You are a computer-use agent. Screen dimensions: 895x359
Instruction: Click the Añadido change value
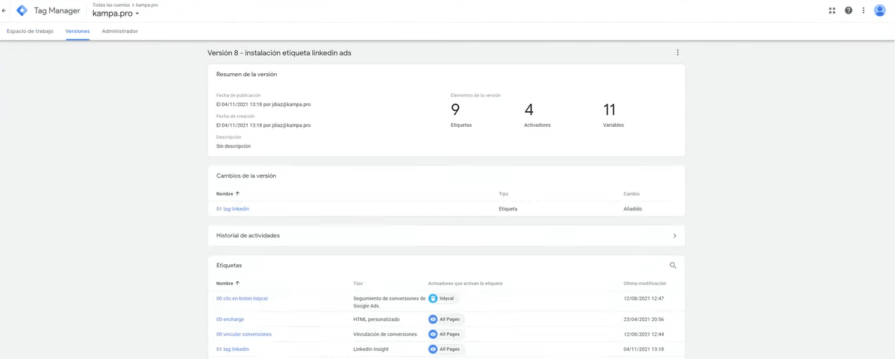pyautogui.click(x=633, y=209)
